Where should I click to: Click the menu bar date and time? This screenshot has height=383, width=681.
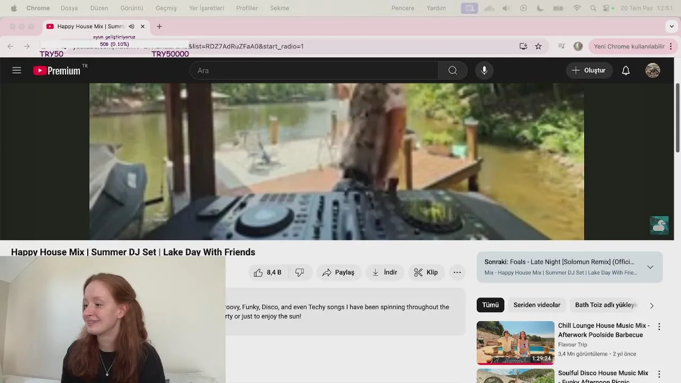pos(646,8)
